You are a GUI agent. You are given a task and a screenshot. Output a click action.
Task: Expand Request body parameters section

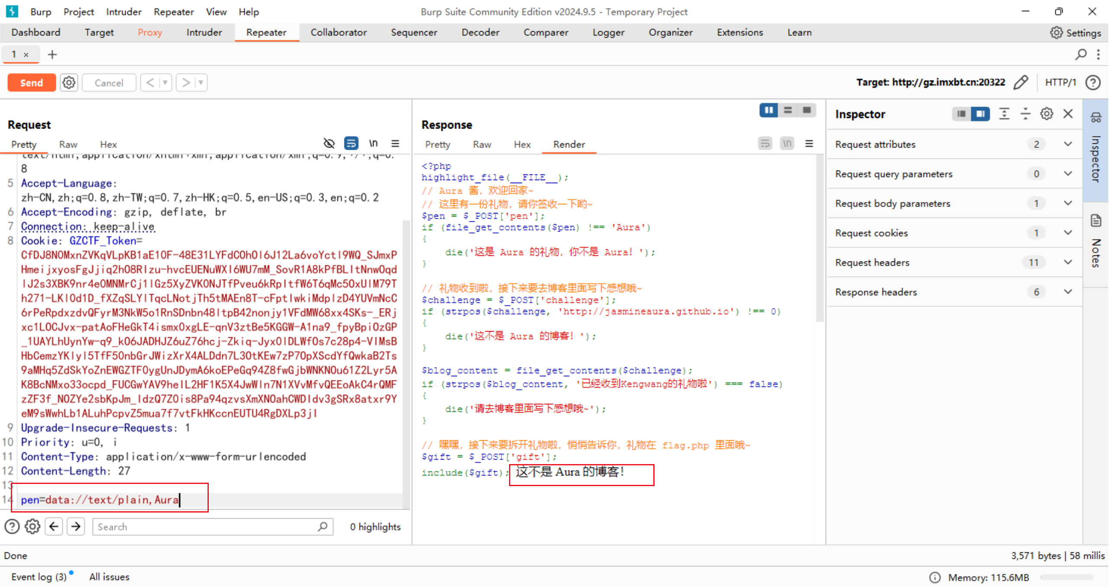click(x=1068, y=203)
